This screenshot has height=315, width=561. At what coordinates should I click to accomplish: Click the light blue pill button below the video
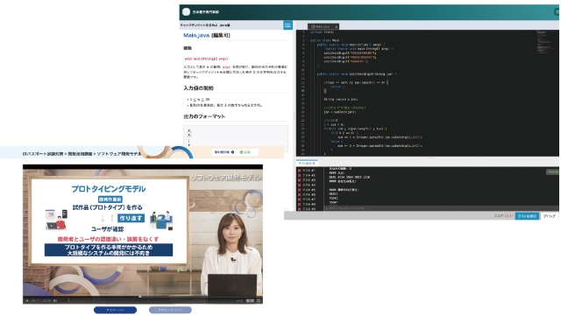click(x=170, y=310)
